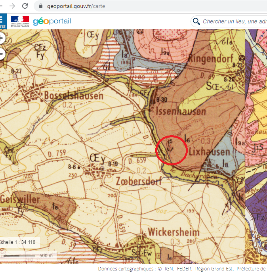Click the magnifying glass search icon
Image resolution: width=267 pixels, height=272 pixels.
[196, 21]
